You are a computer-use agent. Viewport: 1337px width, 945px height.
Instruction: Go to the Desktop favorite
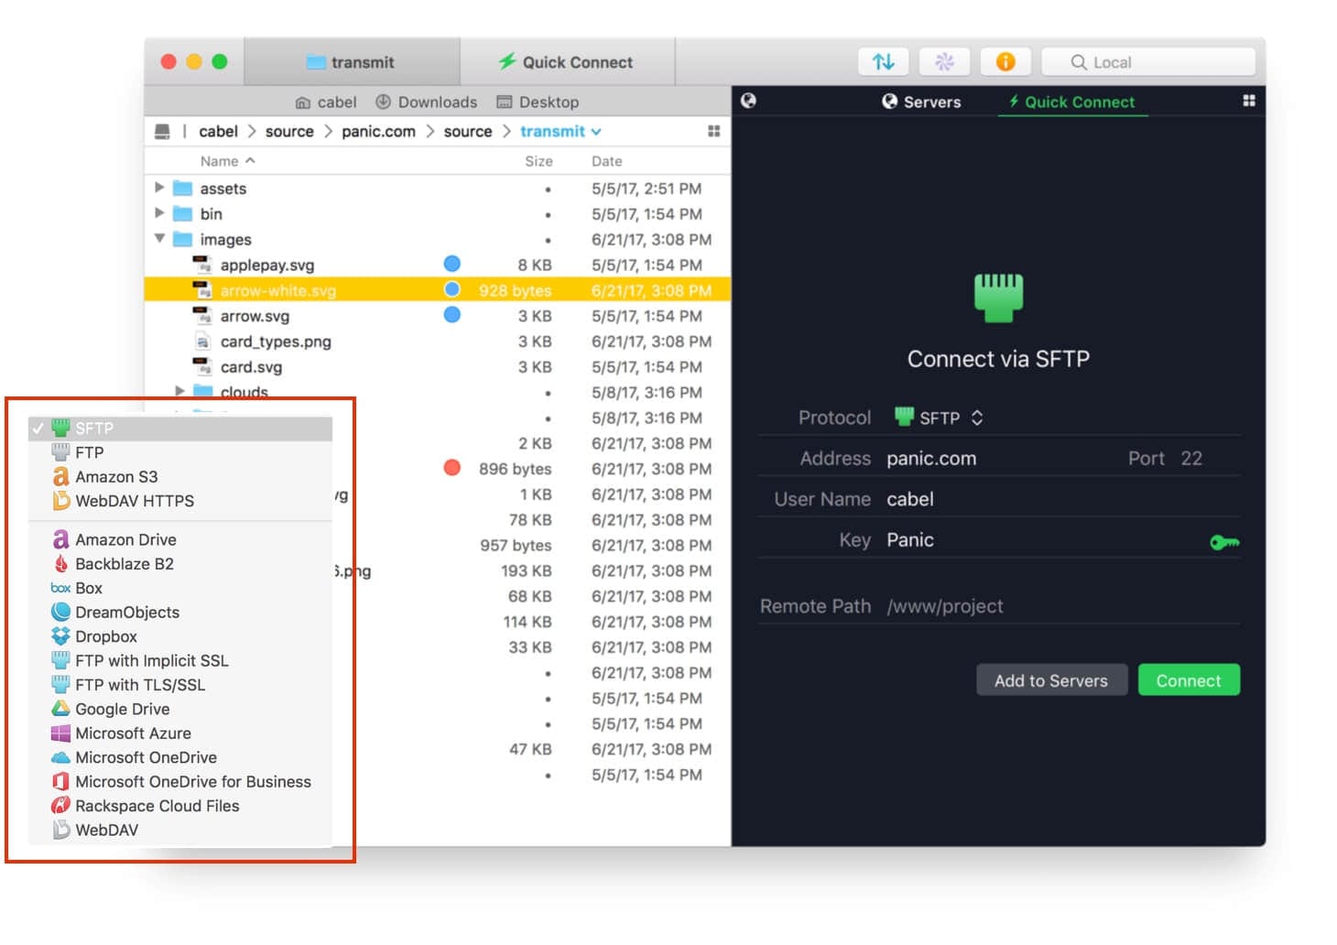coord(538,102)
